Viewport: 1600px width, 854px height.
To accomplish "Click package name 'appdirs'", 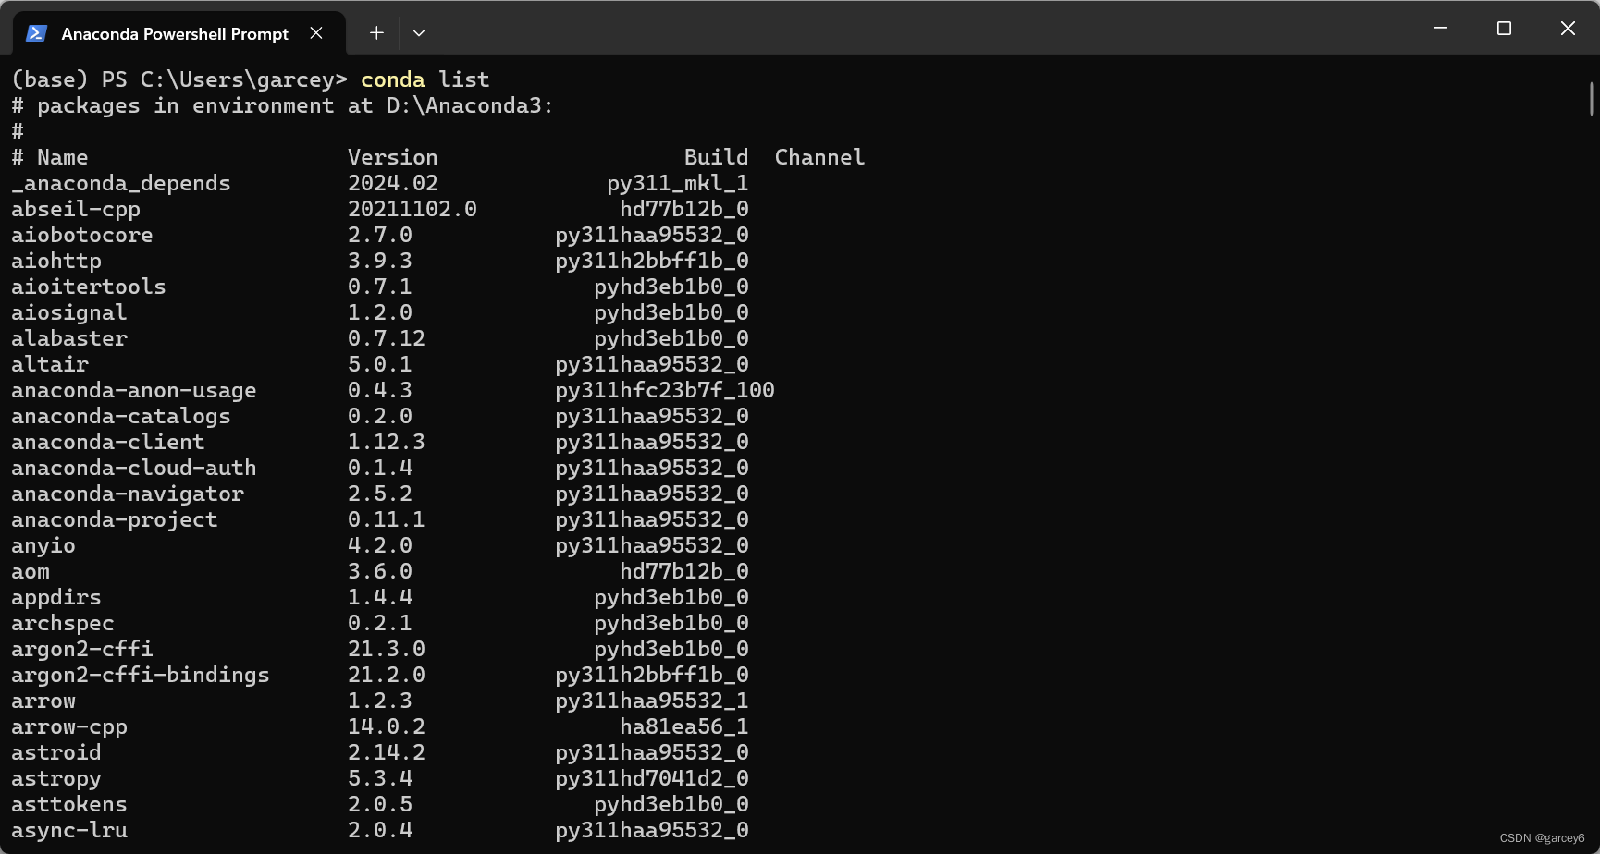I will [56, 597].
